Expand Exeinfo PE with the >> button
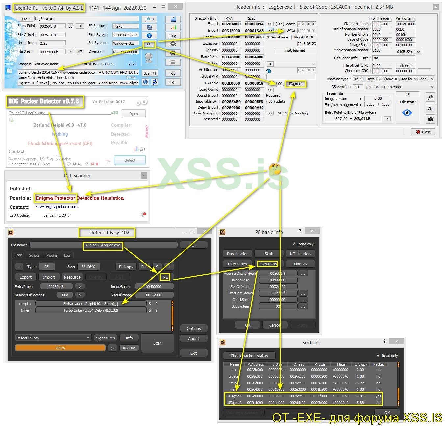This screenshot has width=445, height=426. pos(173,82)
